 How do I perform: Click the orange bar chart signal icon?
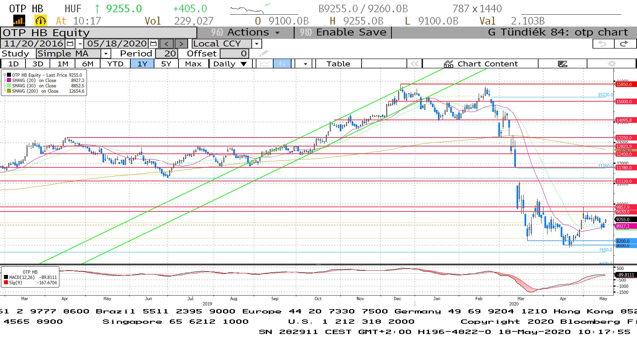click(19, 21)
